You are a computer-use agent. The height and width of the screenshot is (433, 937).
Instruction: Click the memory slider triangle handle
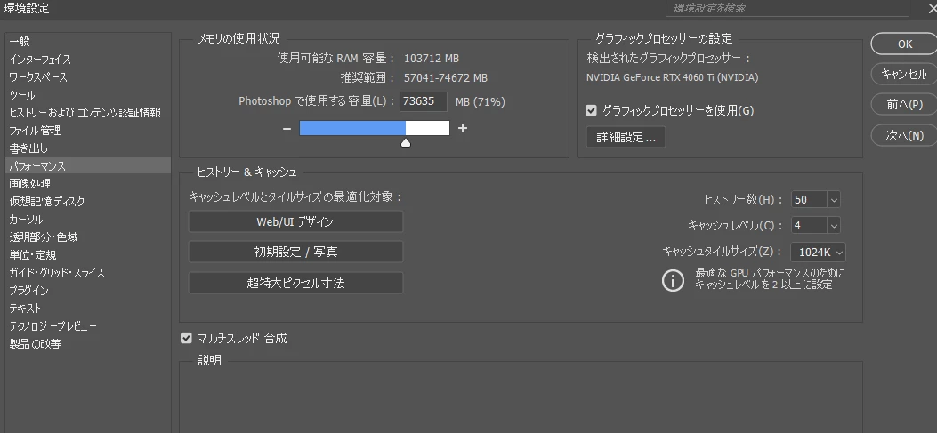pos(406,142)
